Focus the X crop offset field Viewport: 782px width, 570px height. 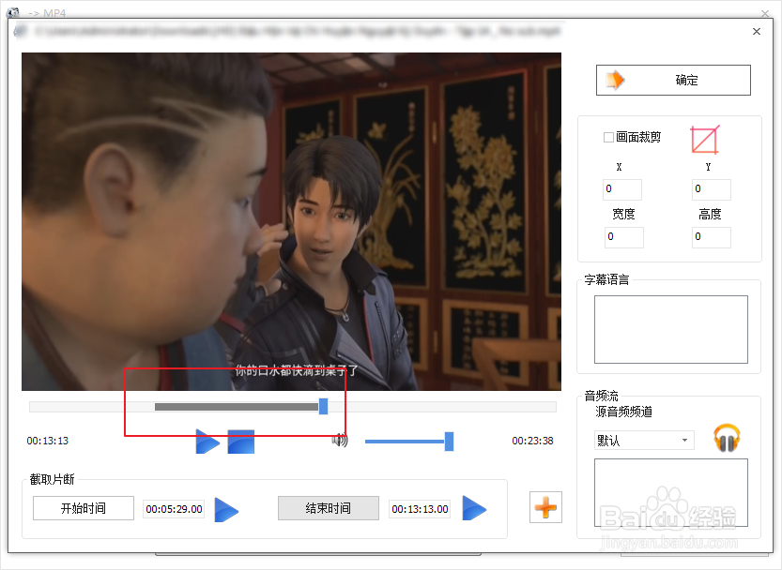click(621, 189)
